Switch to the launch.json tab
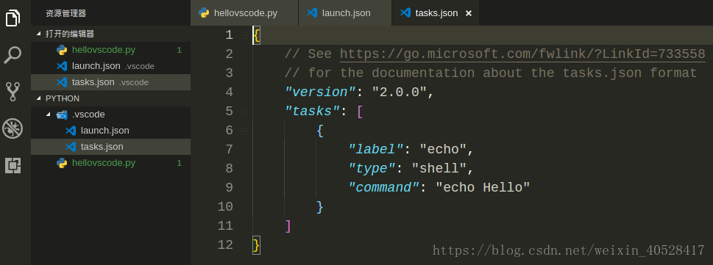Viewport: 713px width, 265px height. click(x=345, y=12)
